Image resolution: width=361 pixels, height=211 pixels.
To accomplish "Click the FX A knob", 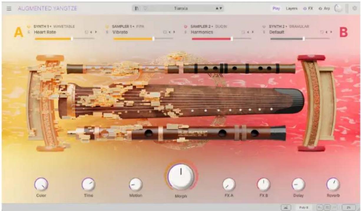I will click(x=229, y=185).
